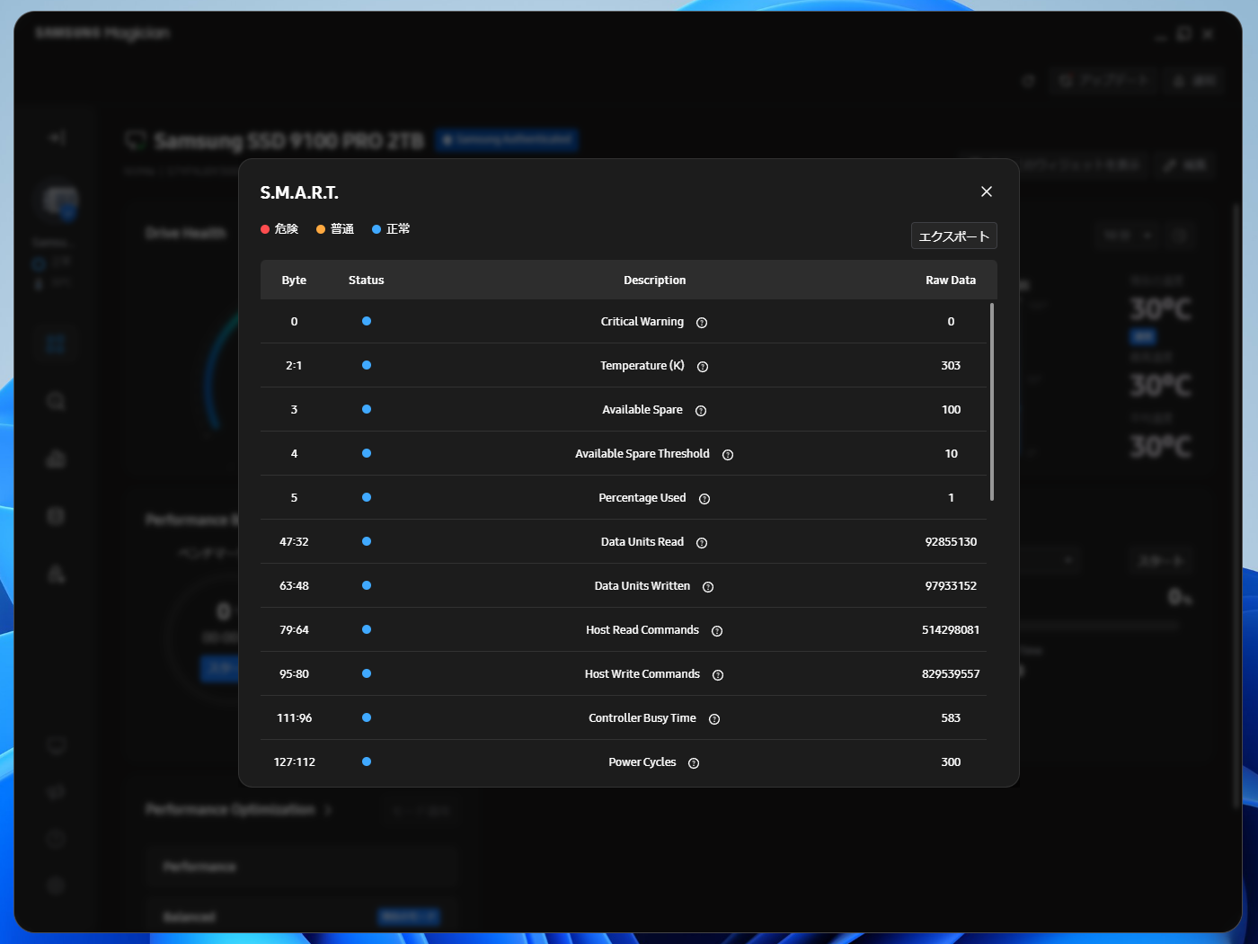The width and height of the screenshot is (1258, 944).
Task: Click raw data value 583
Action: pos(951,718)
